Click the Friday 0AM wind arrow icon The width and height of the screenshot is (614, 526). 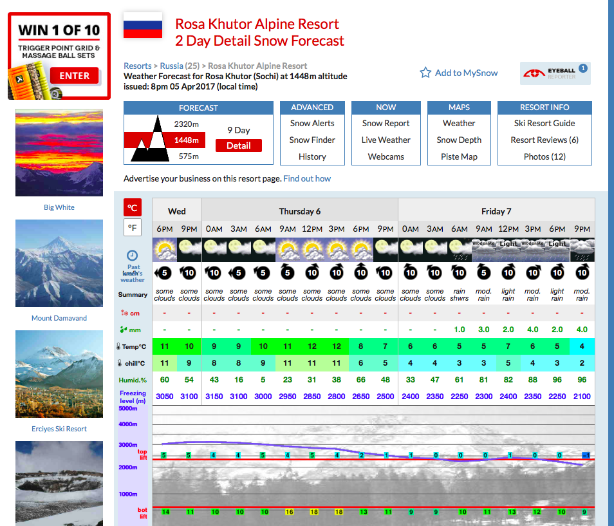coord(411,272)
